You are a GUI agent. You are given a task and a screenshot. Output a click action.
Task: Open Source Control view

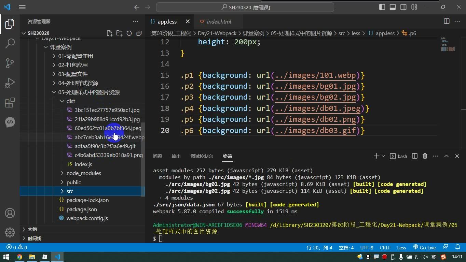point(10,63)
